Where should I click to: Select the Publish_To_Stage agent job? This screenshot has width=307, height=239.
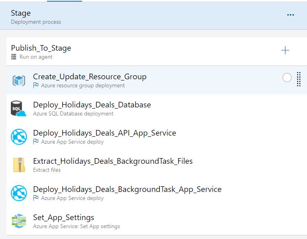pos(157,52)
